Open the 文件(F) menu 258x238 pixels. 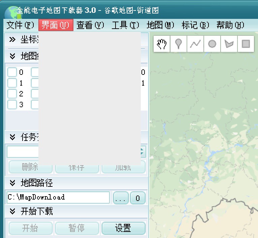tap(20, 25)
